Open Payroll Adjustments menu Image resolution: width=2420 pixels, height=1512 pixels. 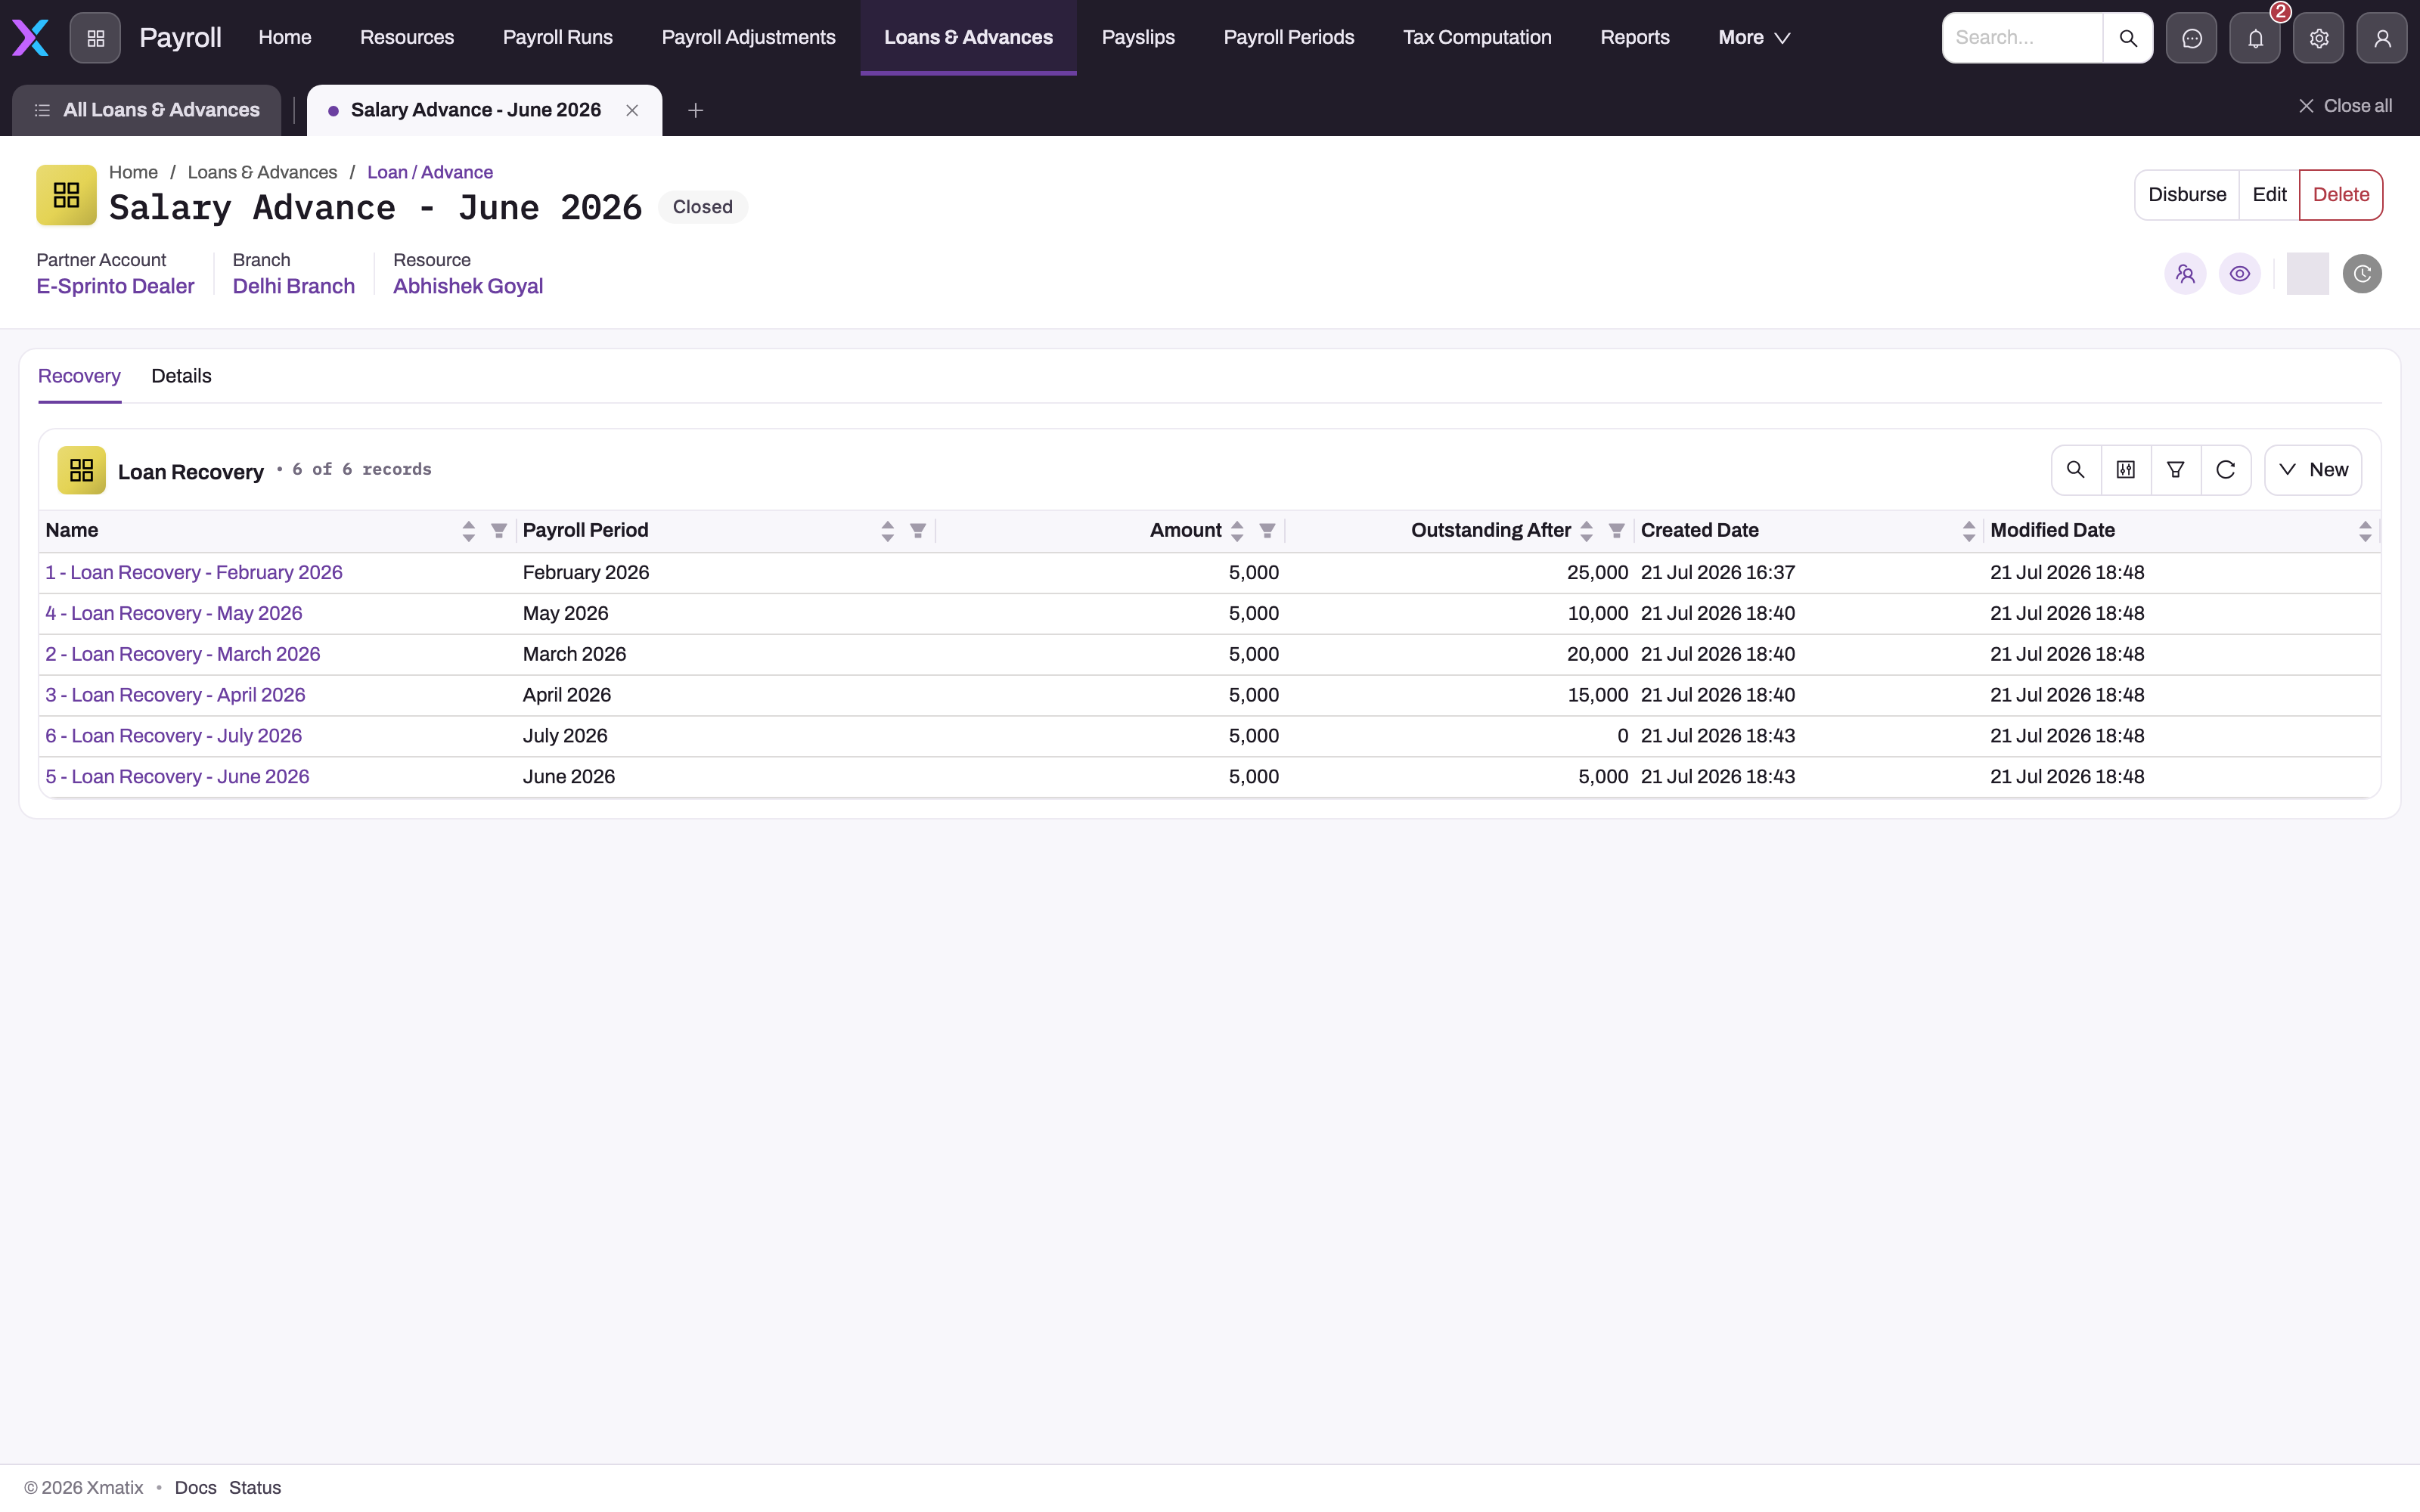[748, 38]
